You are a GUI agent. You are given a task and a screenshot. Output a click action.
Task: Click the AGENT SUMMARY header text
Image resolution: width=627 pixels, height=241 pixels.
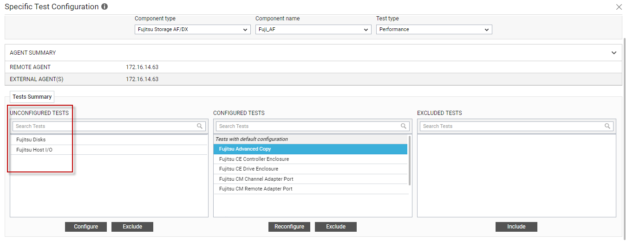(x=33, y=53)
